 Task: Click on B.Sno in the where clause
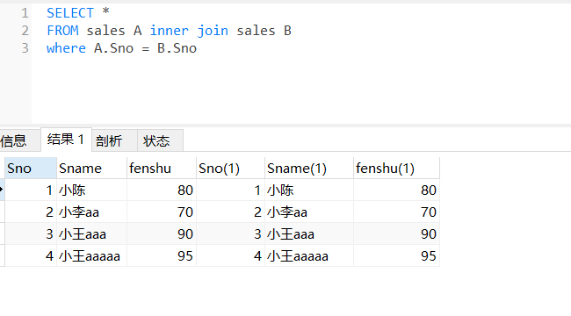coord(177,48)
